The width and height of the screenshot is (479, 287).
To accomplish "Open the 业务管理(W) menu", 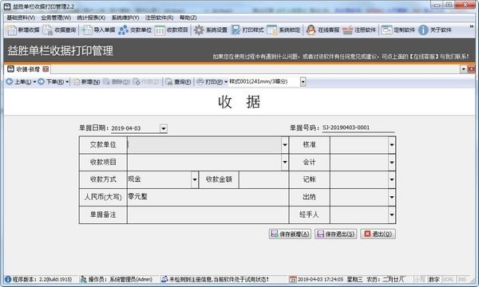I will coord(56,18).
